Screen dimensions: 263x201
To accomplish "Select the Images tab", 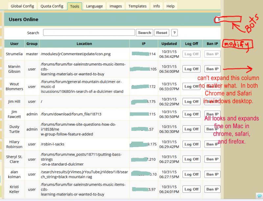I will pos(115,6).
